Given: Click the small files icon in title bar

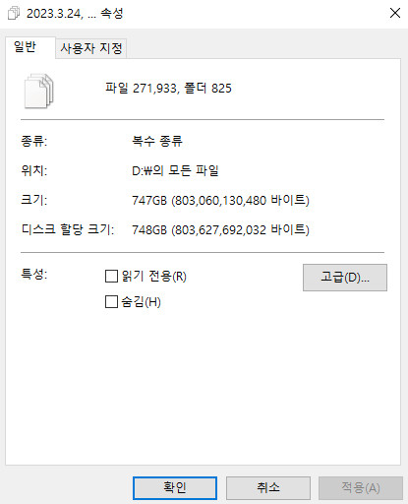Looking at the screenshot, I should pos(13,13).
